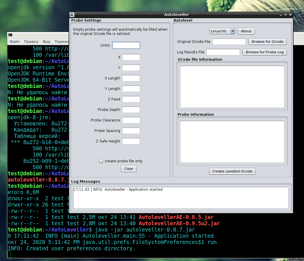The width and height of the screenshot is (304, 261).
Task: Click Browse for Probe Log button
Action: click(265, 52)
